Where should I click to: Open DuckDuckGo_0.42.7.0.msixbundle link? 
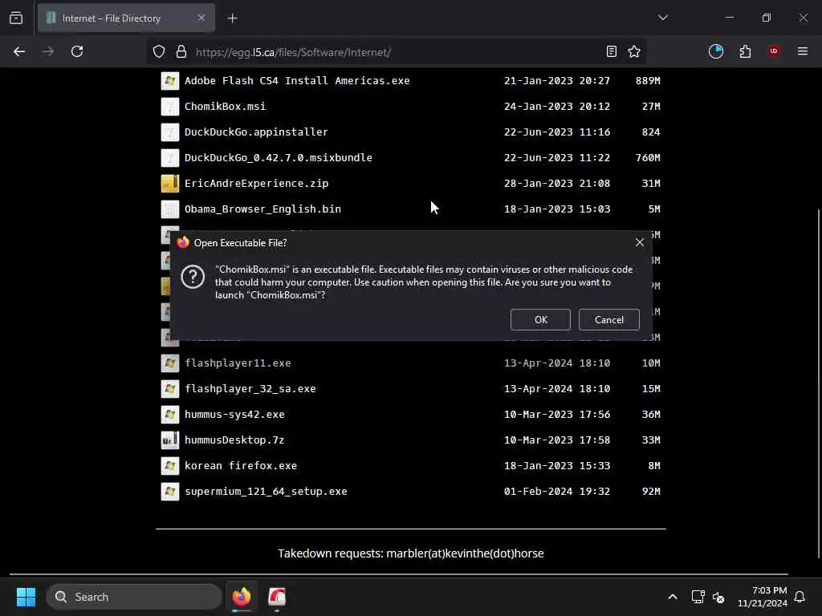279,158
